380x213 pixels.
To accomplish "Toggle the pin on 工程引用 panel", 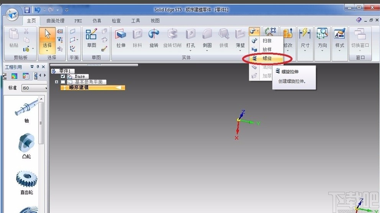I will (x=38, y=67).
